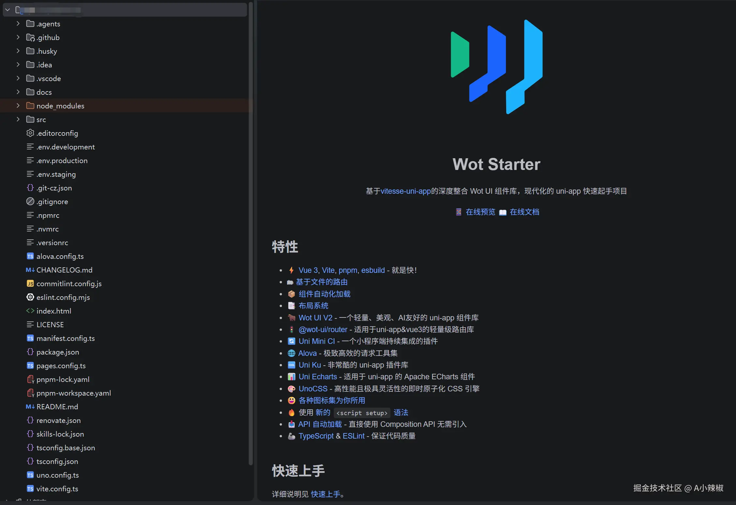Click the .git-cz.json braces icon
Screen dimensions: 736x505
(30, 188)
